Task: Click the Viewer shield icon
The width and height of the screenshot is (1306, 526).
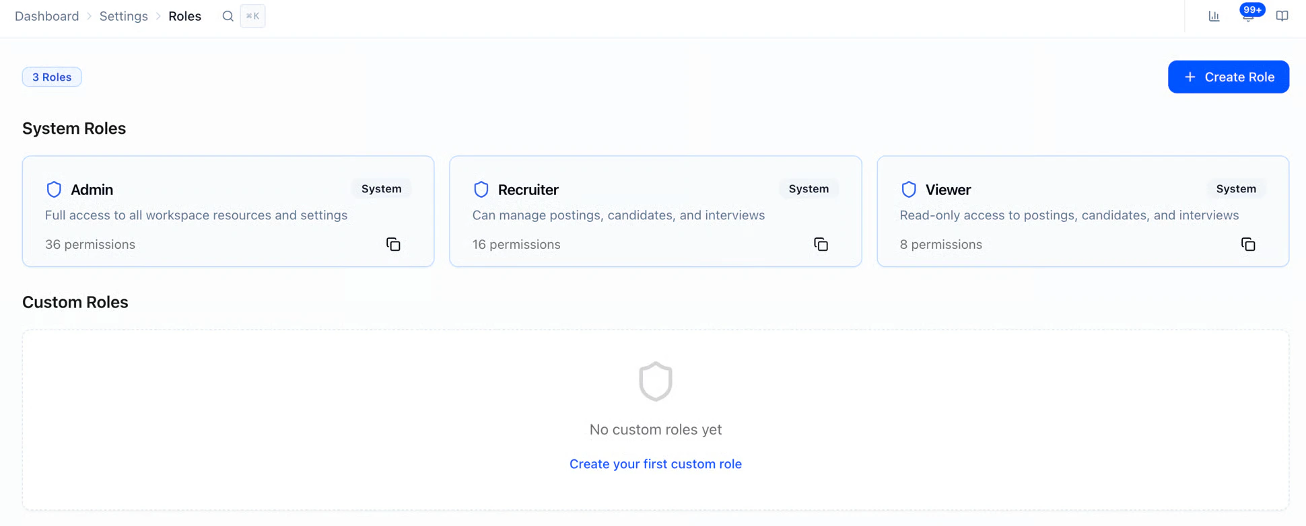Action: coord(909,190)
